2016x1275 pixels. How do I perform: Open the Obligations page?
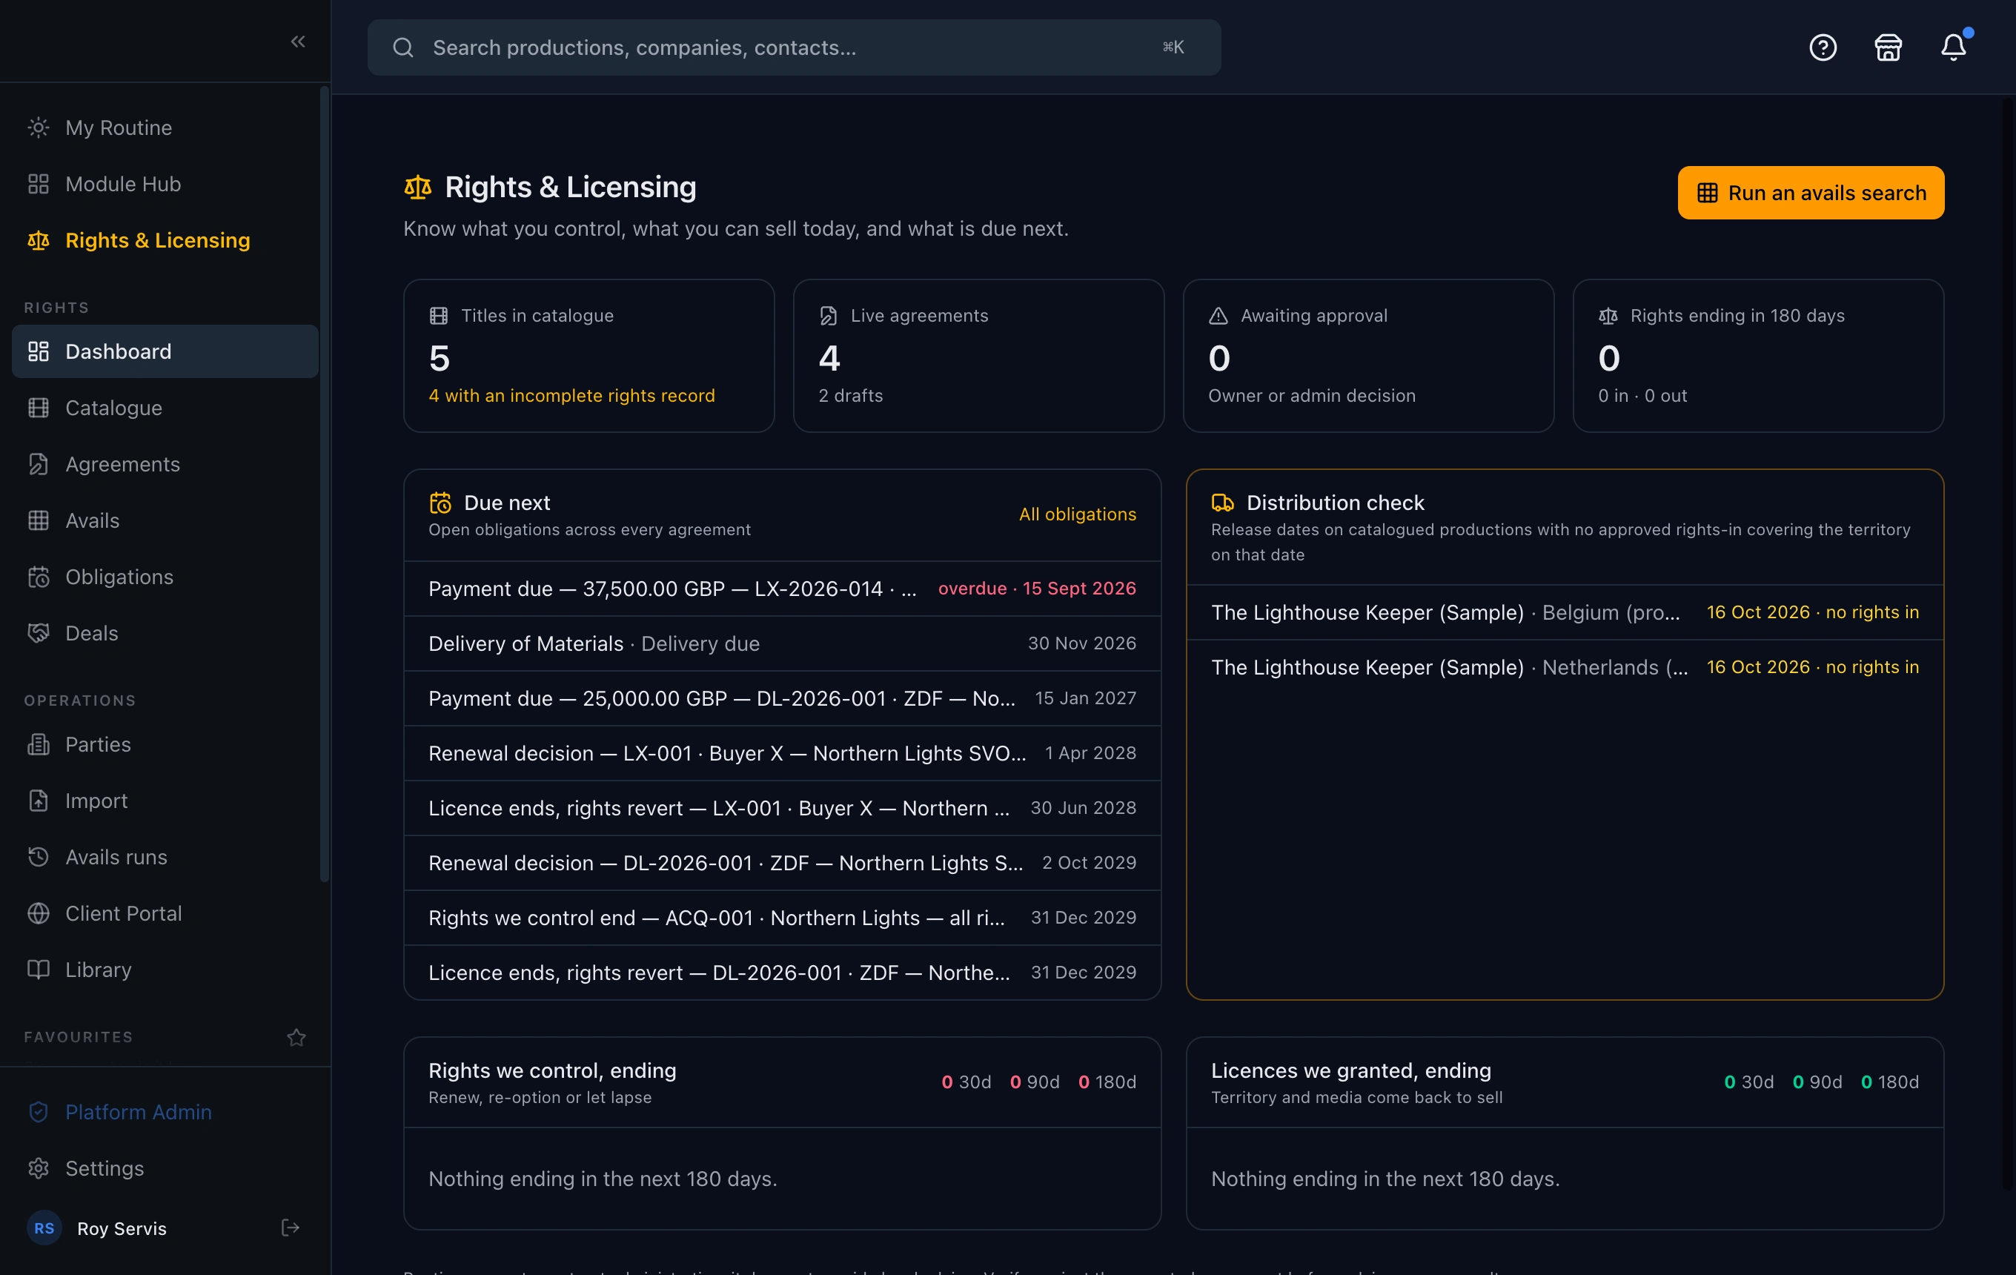165,576
